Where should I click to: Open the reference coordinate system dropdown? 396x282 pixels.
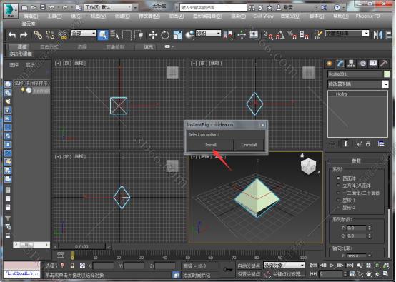(x=208, y=34)
